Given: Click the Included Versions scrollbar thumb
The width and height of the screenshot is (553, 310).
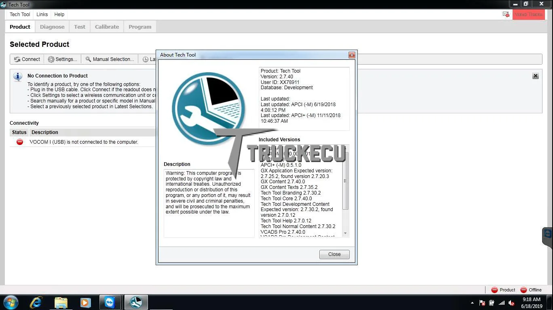Looking at the screenshot, I should click(x=345, y=181).
